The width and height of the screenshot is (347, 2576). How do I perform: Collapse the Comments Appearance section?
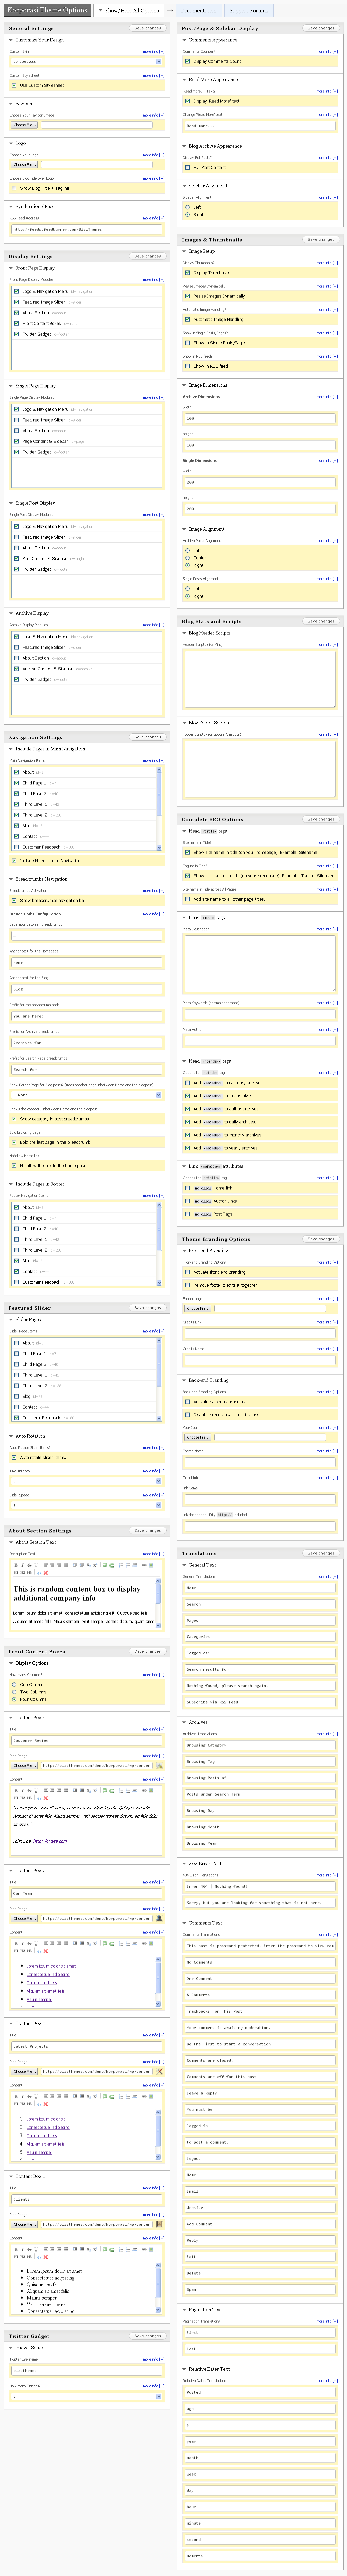pos(184,40)
